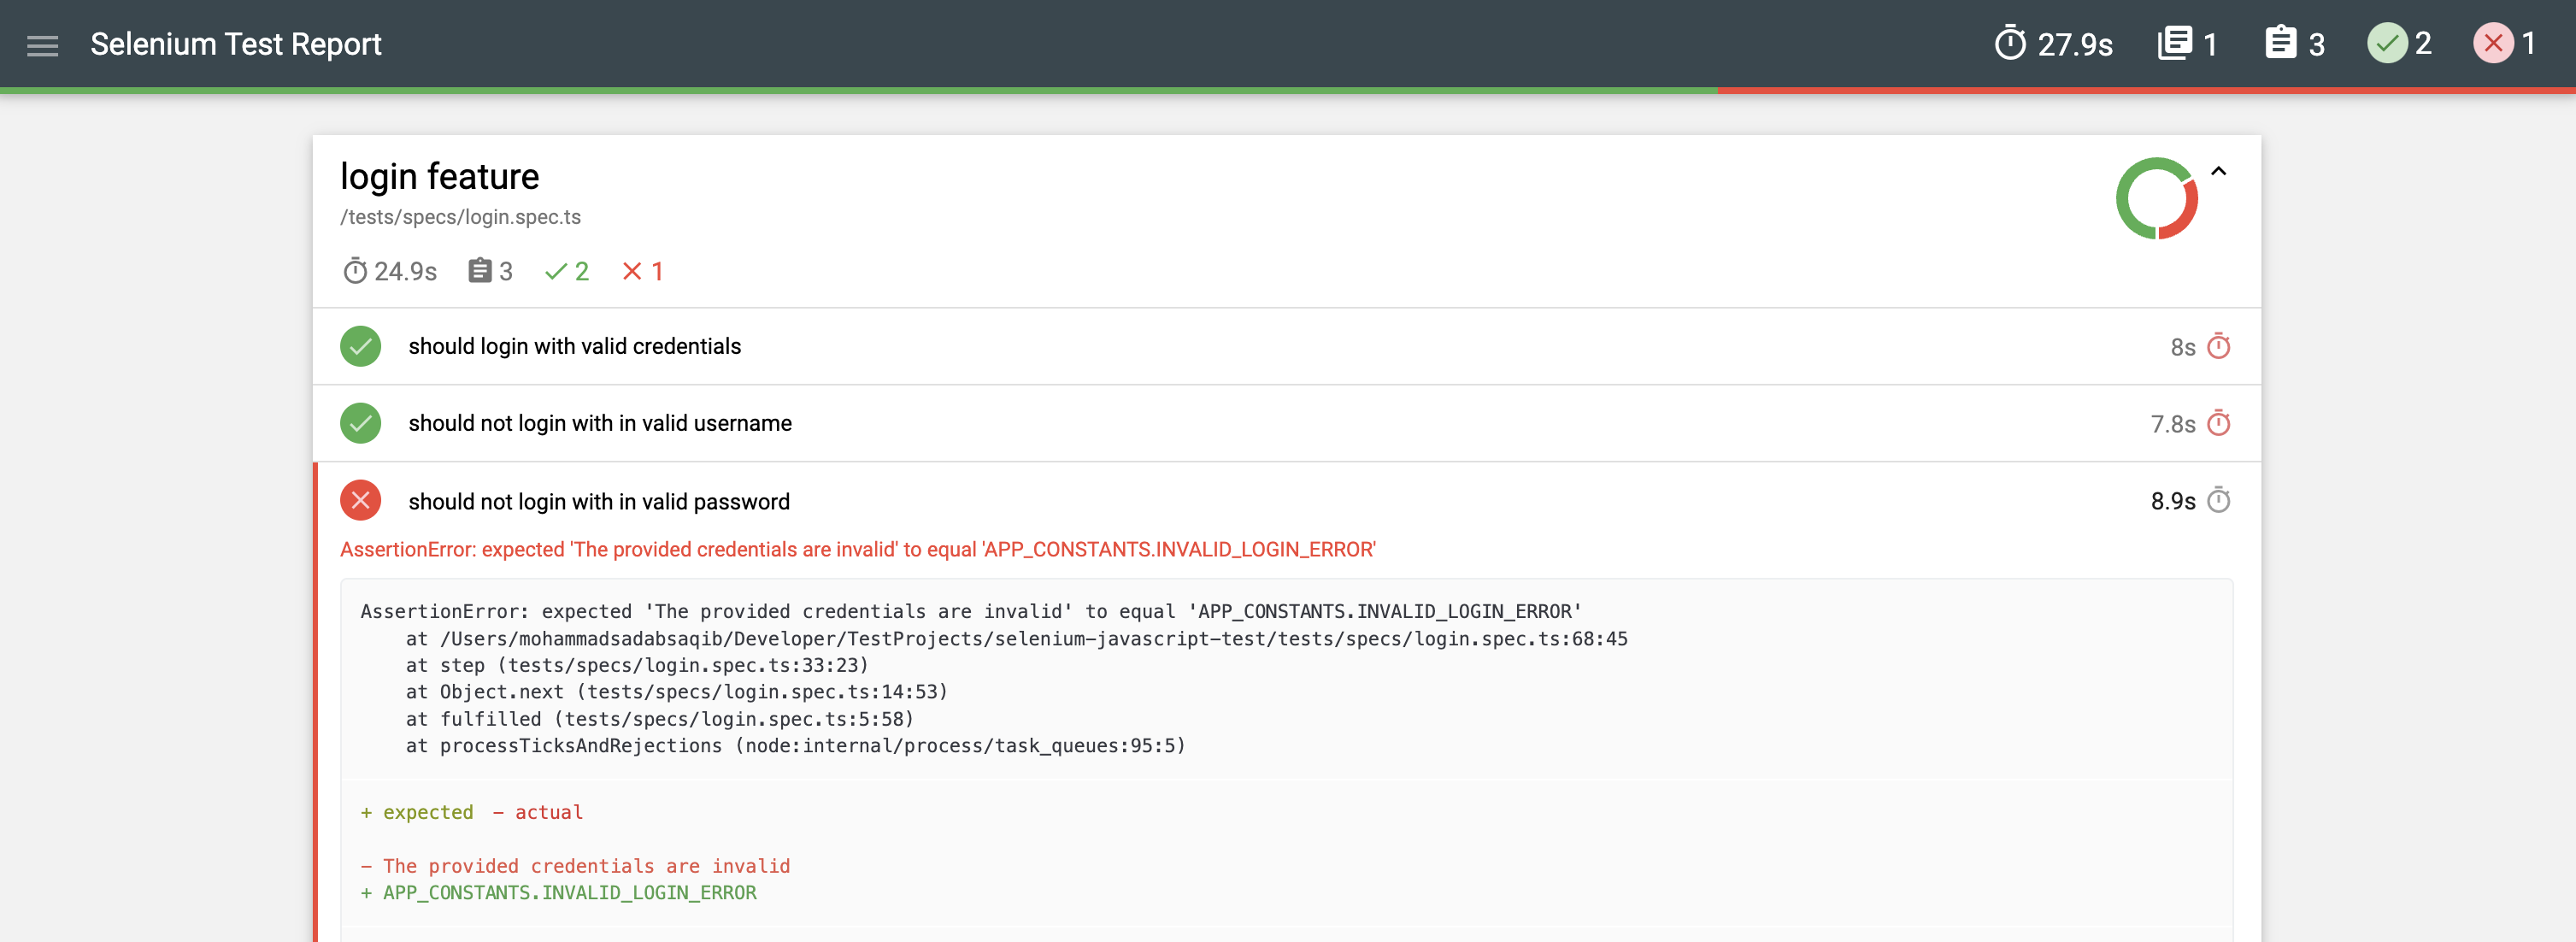Click red fail icon for invalid password test
Screen dimensions: 2576x942
click(360, 500)
